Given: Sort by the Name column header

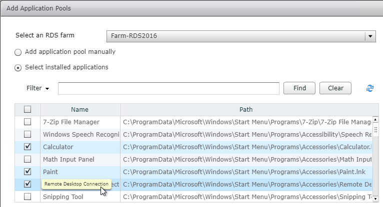Looking at the screenshot, I should click(80, 110).
